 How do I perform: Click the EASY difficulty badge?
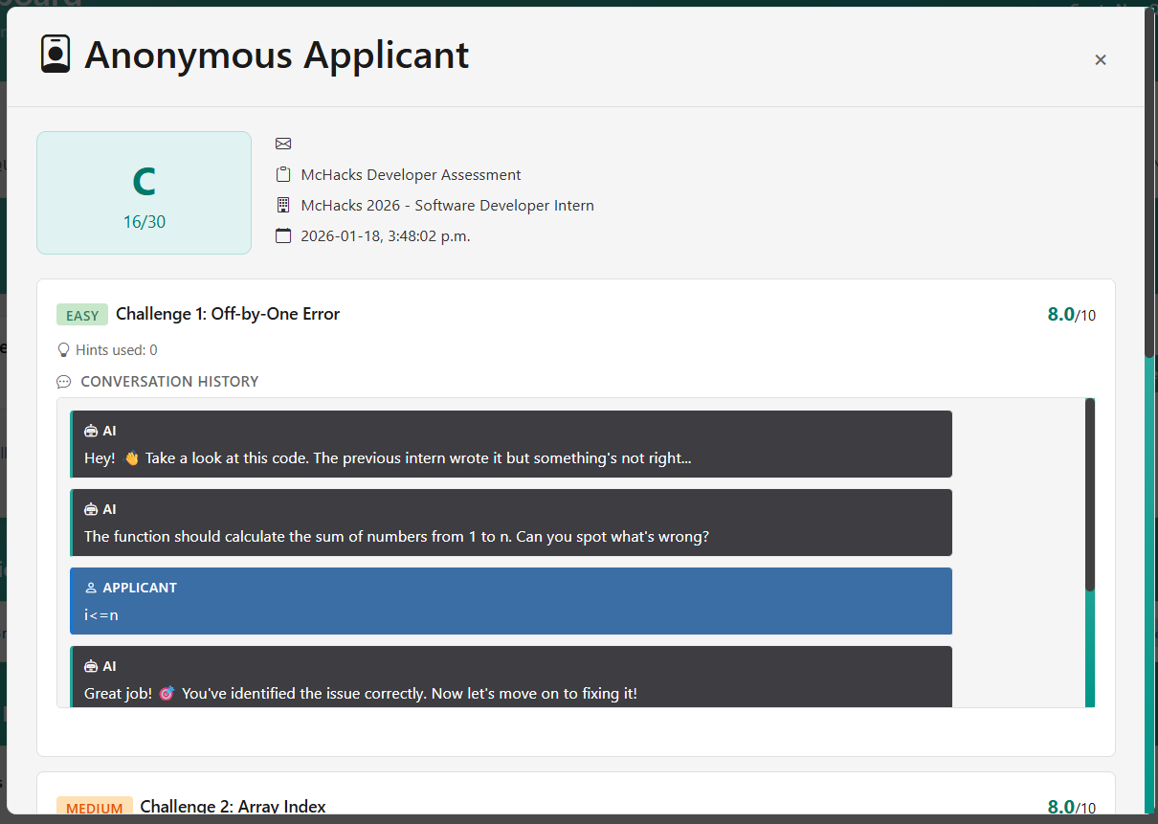tap(82, 315)
